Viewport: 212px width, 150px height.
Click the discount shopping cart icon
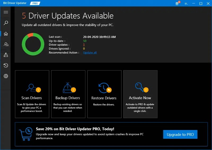26,134
